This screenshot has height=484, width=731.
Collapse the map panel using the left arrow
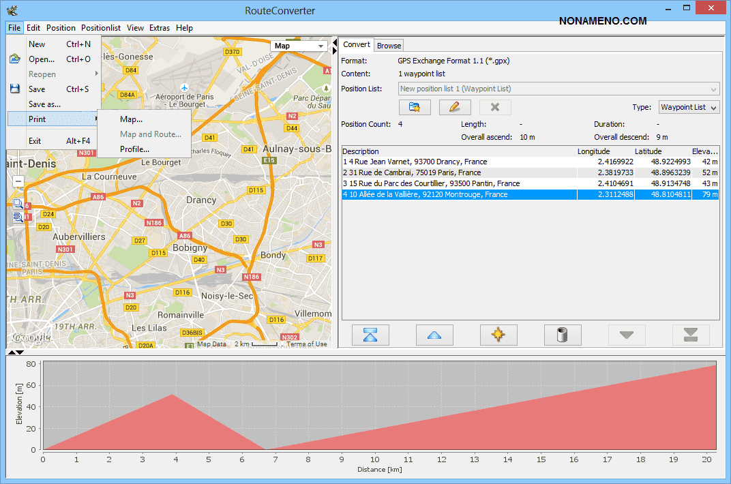tap(334, 42)
